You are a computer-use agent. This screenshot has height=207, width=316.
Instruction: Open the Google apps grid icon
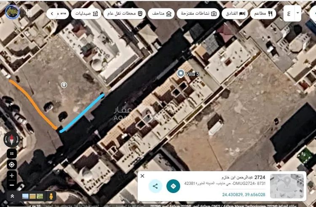29,13
